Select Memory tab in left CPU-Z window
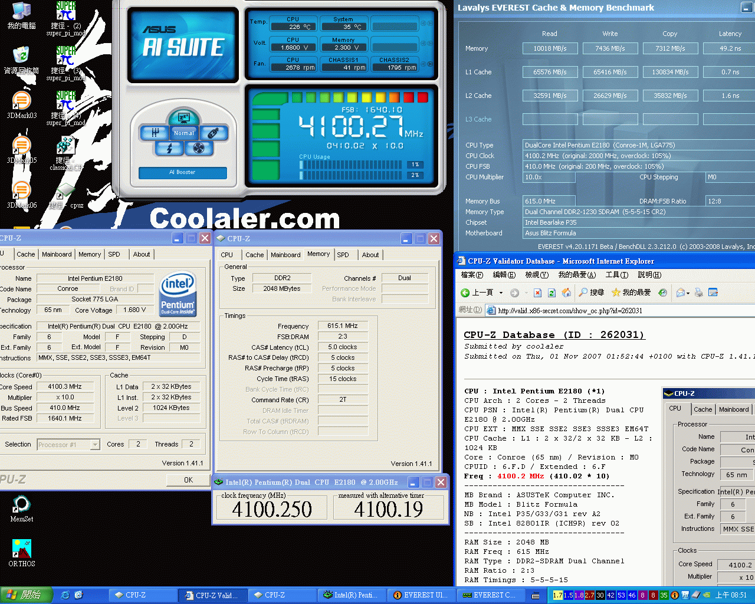Viewport: 755px width, 604px height. point(90,254)
